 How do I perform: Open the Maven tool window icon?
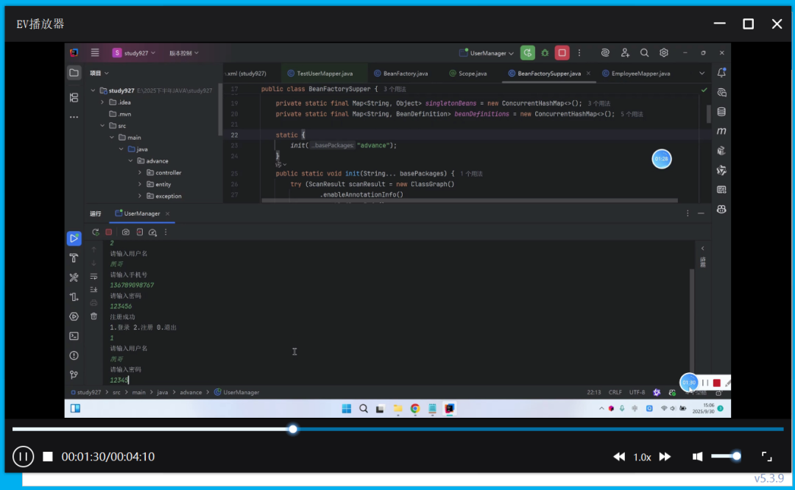[721, 131]
